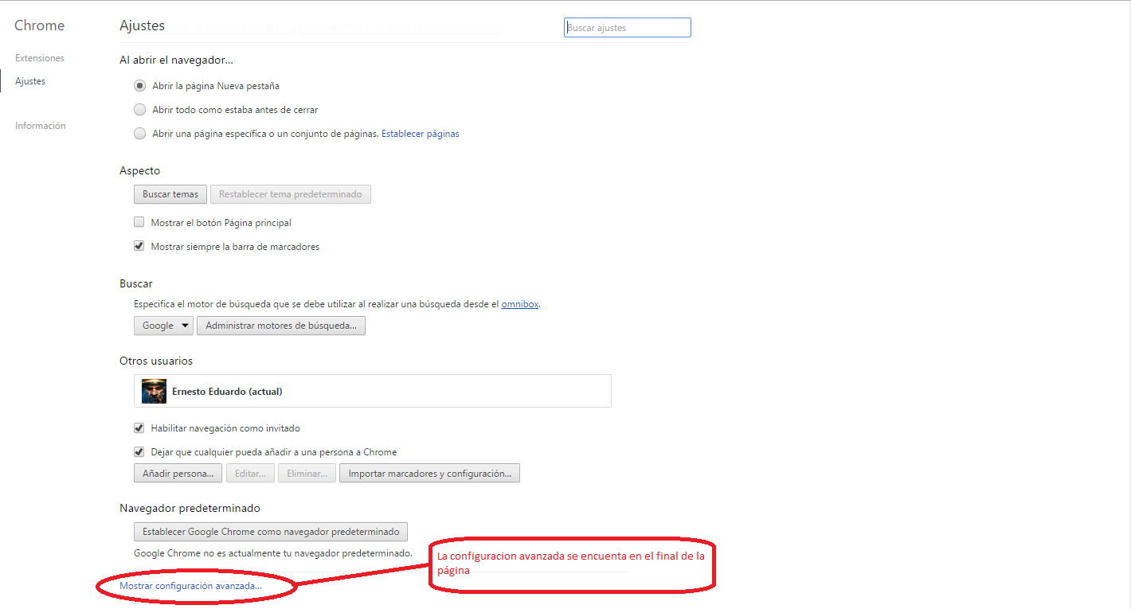Open Extensiones in the sidebar

pos(40,58)
